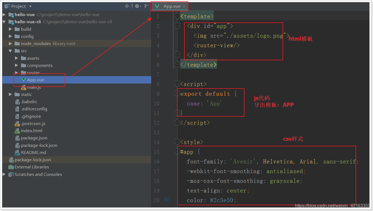The image size is (373, 211).
Task: Fold the script block at line 8
Action: (x=177, y=84)
